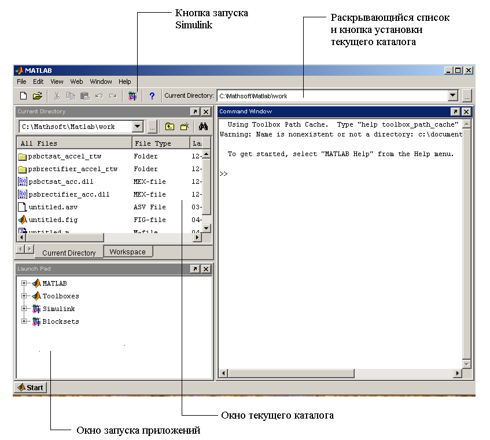Image resolution: width=490 pixels, height=440 pixels.
Task: Click the psbrectifier_acc.dll MEX file icon
Action: (23, 194)
